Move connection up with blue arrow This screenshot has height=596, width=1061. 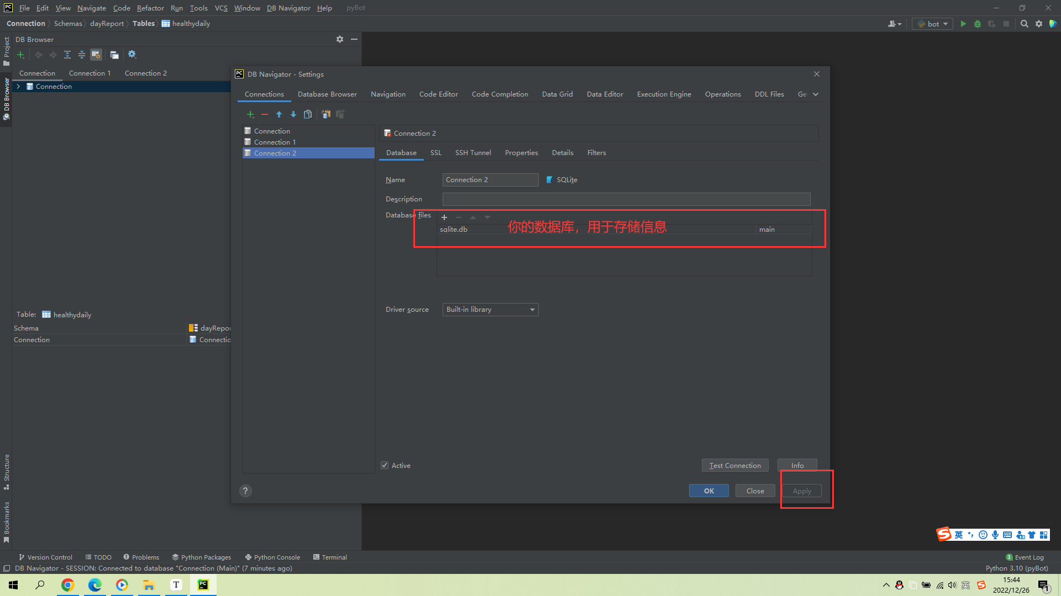click(x=279, y=114)
